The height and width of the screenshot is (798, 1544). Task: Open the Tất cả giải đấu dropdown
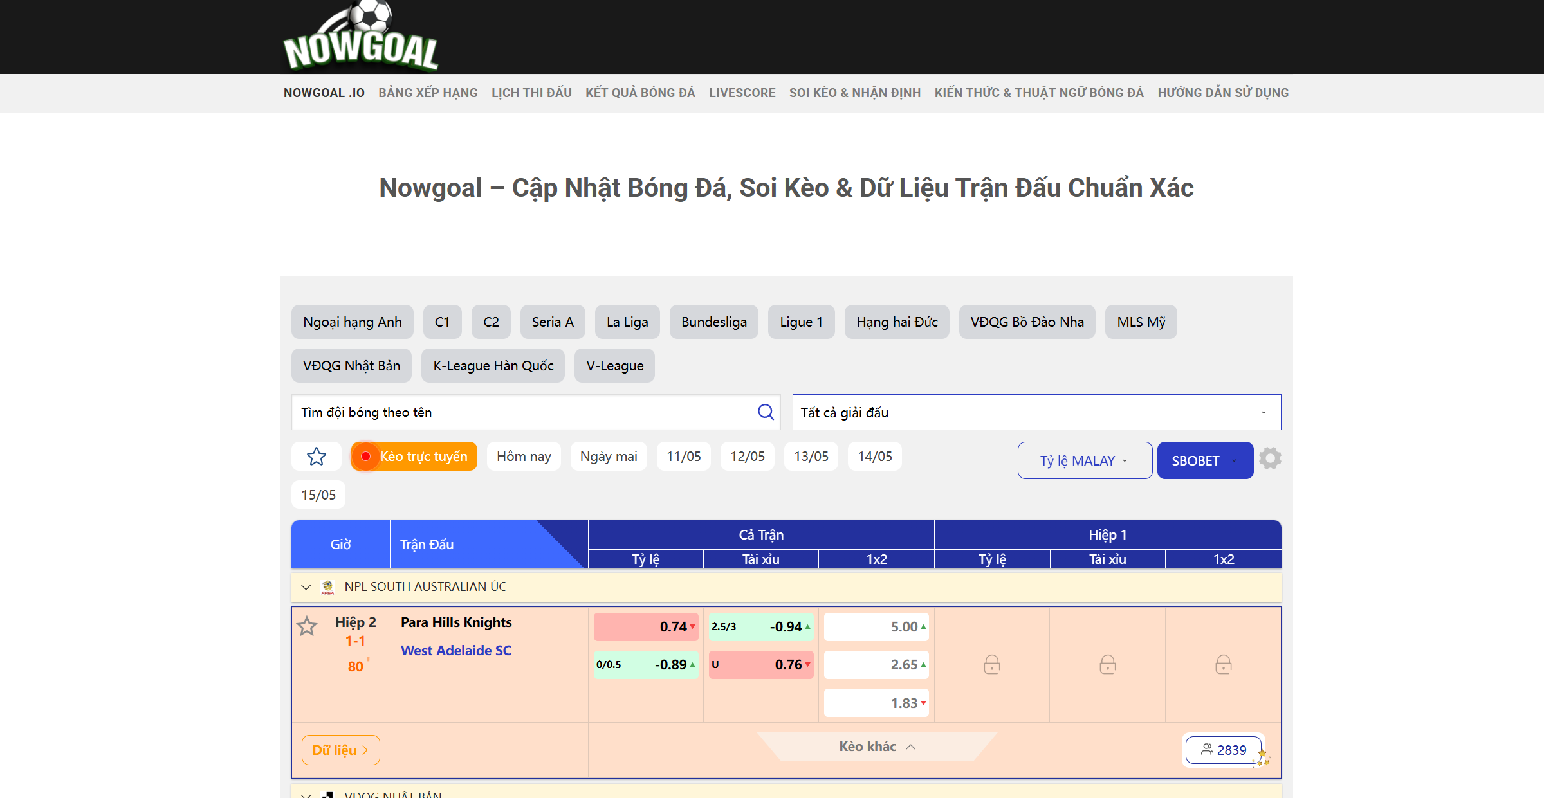tap(1036, 412)
